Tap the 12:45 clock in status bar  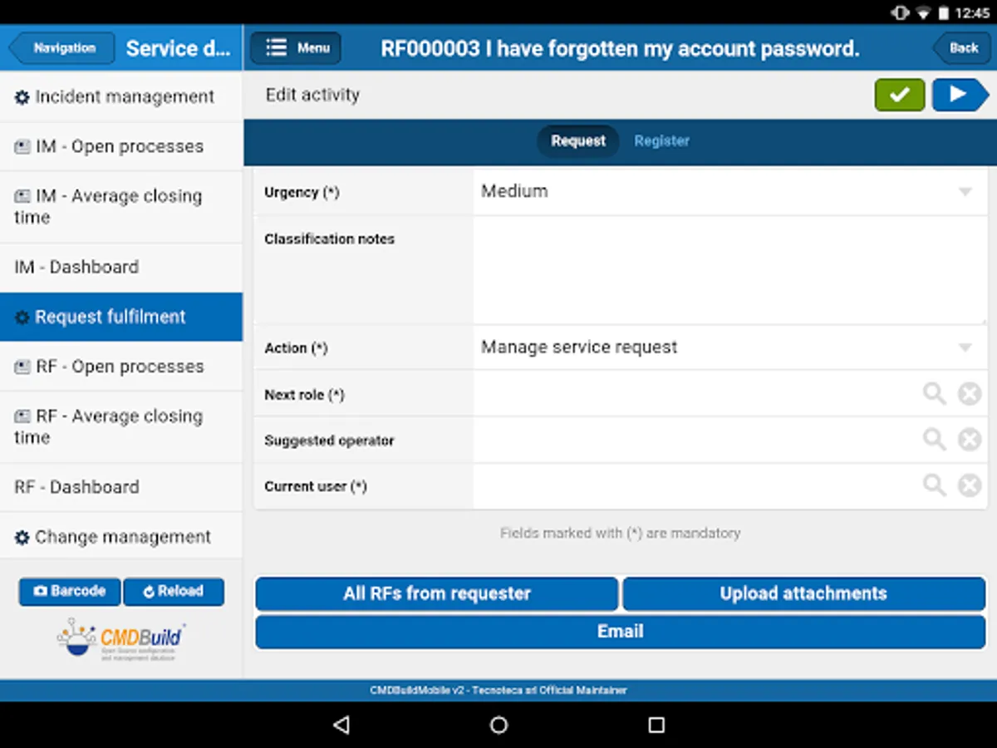972,12
